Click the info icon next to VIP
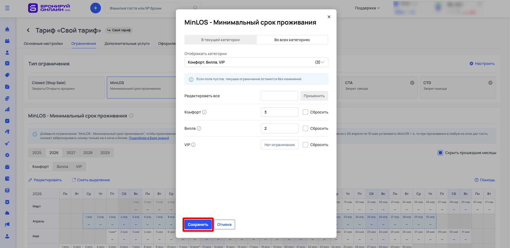The image size is (510, 248). coord(193,145)
